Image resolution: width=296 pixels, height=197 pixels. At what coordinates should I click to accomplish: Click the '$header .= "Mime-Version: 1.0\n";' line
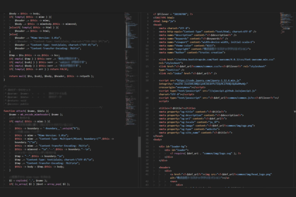tap(38, 38)
